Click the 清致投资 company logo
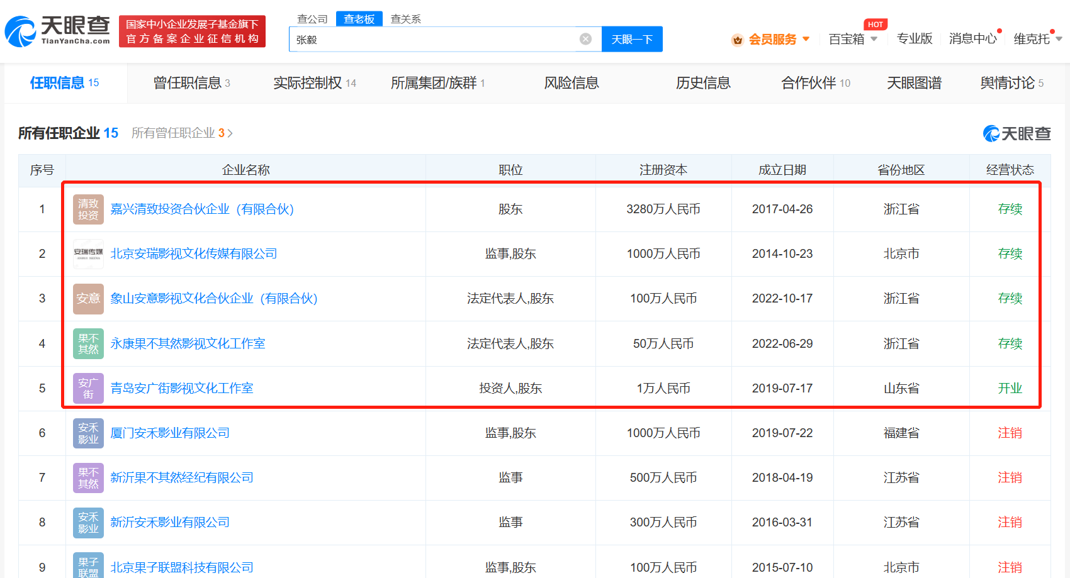Screen dimensions: 1070x578 (x=87, y=209)
